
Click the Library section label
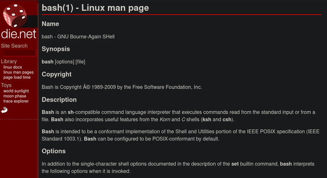click(x=9, y=62)
